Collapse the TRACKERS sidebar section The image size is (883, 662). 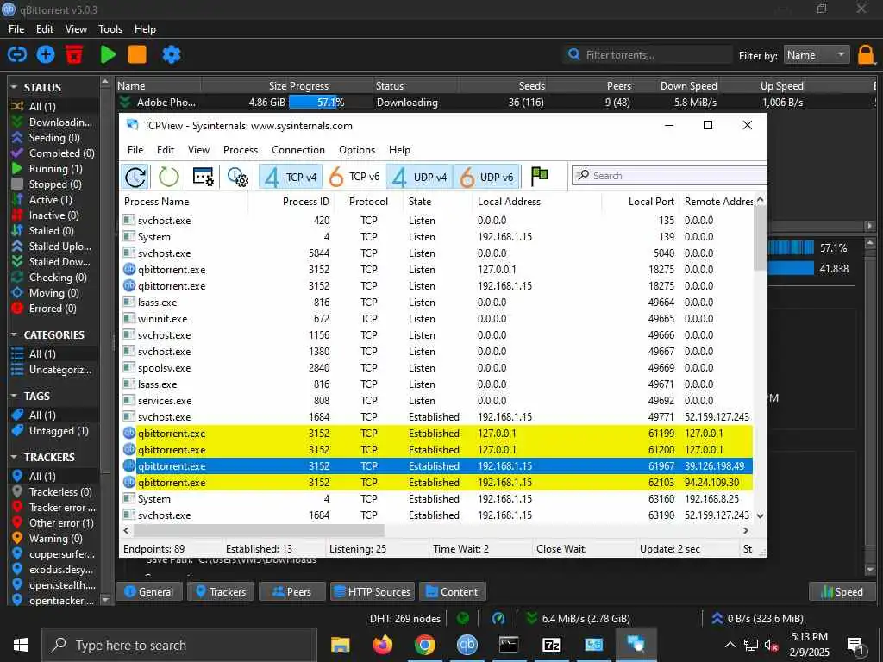tap(14, 457)
